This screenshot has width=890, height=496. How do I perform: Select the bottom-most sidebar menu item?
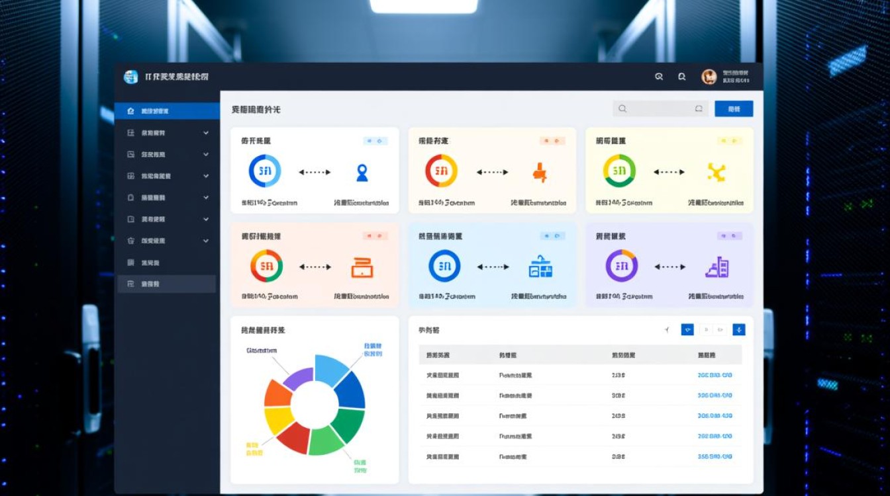[x=167, y=284]
